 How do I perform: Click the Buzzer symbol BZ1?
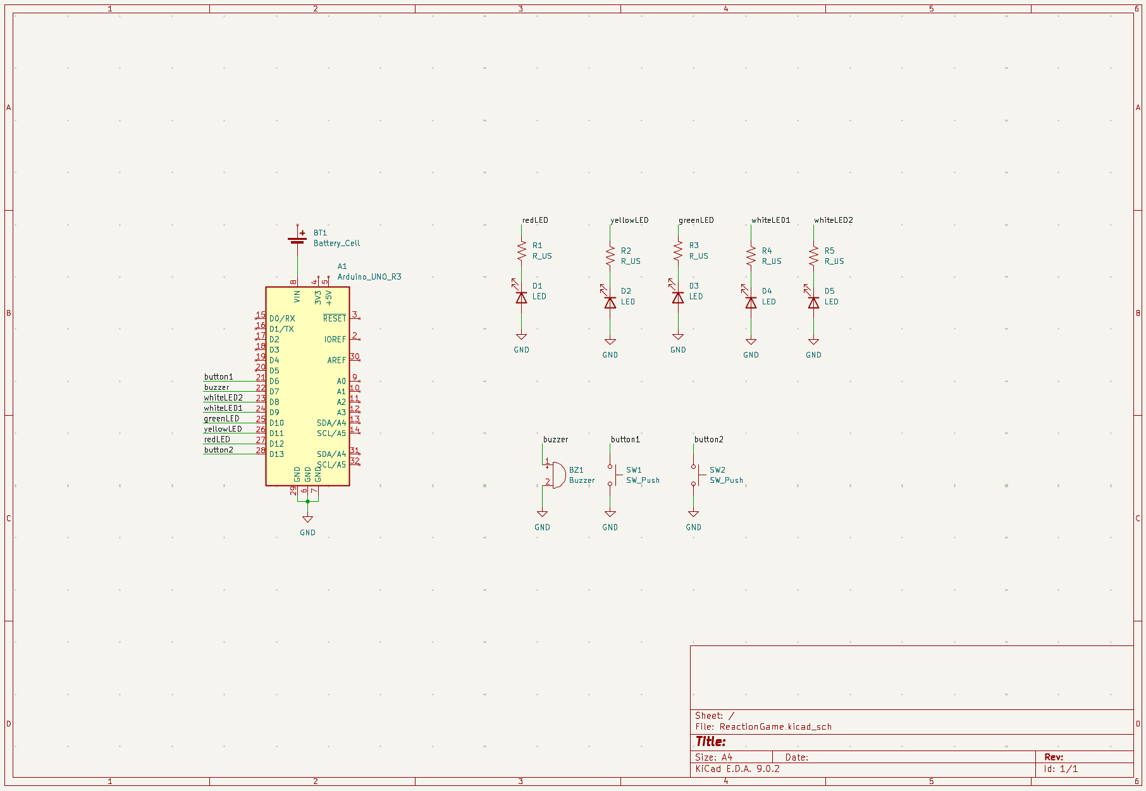point(558,475)
